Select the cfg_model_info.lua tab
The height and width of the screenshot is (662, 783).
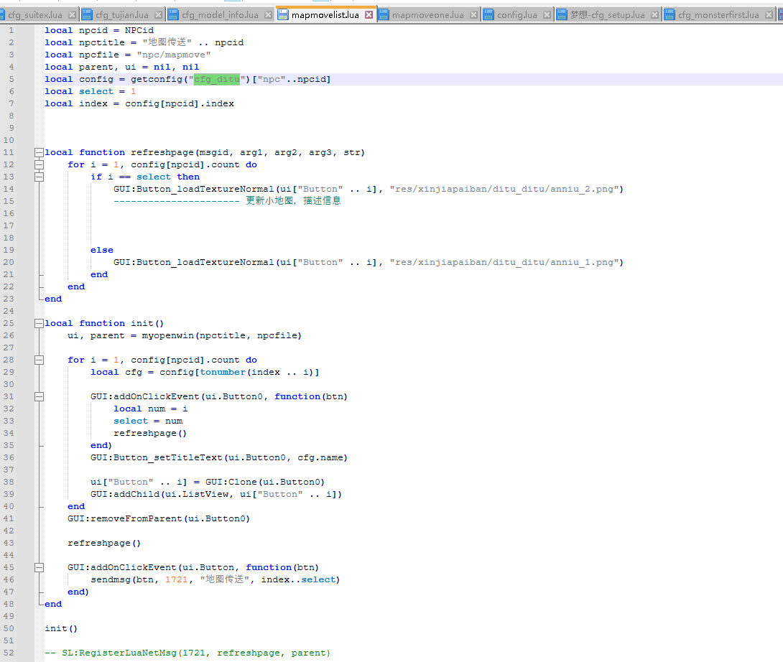tap(219, 15)
